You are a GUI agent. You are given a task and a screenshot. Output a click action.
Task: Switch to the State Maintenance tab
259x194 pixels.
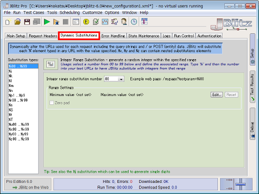coord(144,36)
